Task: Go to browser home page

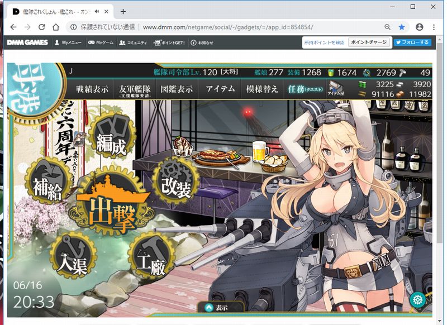Action: pos(56,27)
